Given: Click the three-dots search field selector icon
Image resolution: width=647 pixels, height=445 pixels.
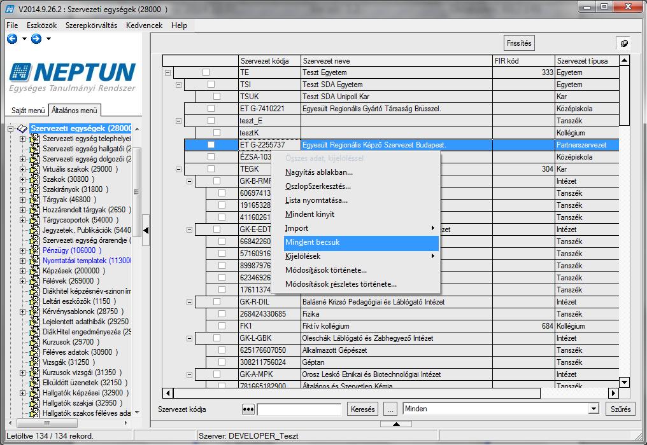Looking at the screenshot, I should tap(248, 409).
